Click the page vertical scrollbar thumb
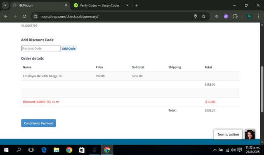264x155 pixels. pyautogui.click(x=262, y=89)
